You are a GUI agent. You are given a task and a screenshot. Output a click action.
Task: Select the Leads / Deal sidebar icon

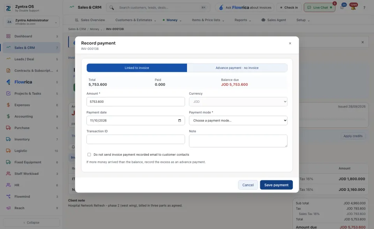coord(8,59)
